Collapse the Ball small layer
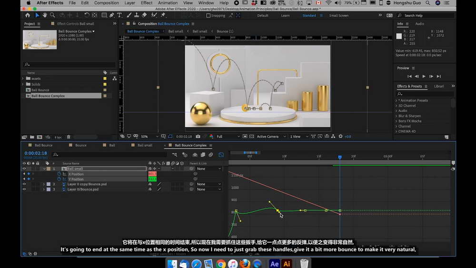The image size is (476, 268). pyautogui.click(x=44, y=169)
